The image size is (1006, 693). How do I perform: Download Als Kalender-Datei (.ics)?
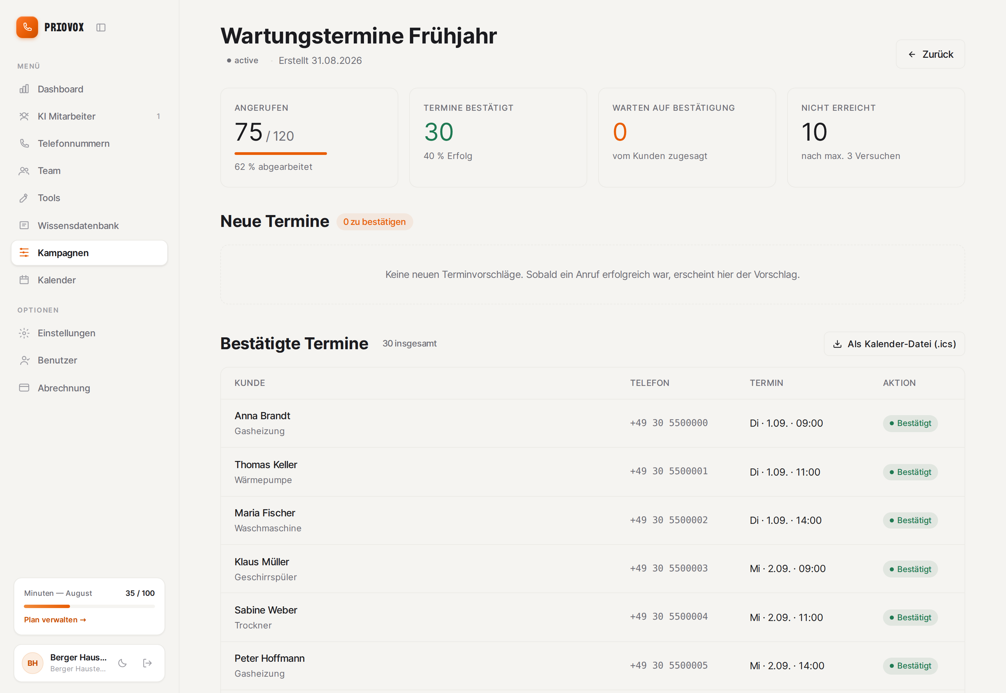coord(895,344)
